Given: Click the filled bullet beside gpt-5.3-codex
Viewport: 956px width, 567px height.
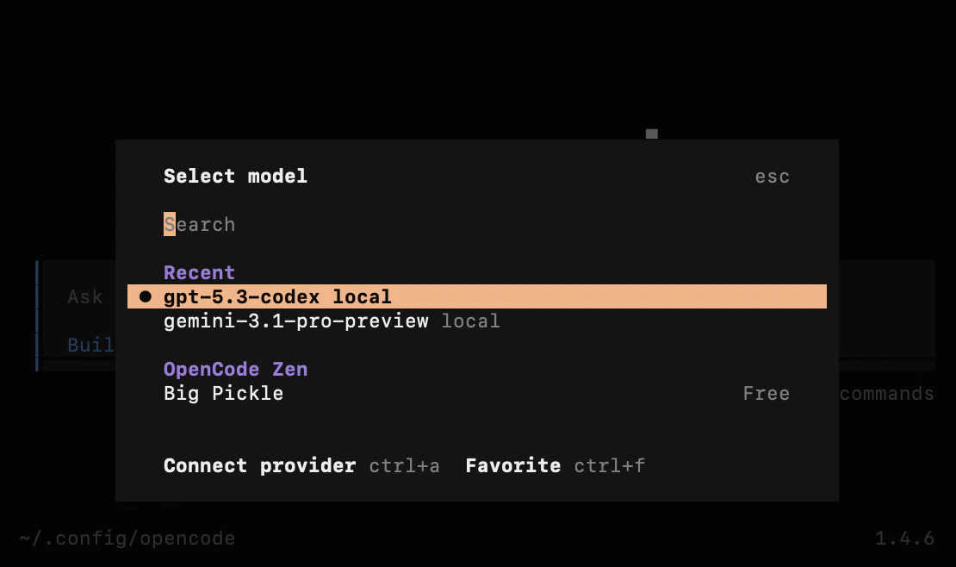Looking at the screenshot, I should pyautogui.click(x=146, y=296).
